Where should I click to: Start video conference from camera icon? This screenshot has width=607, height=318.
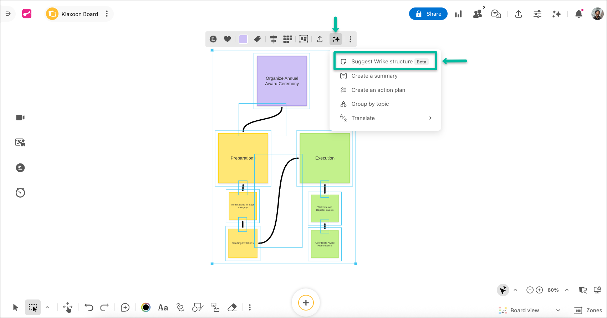pos(20,118)
